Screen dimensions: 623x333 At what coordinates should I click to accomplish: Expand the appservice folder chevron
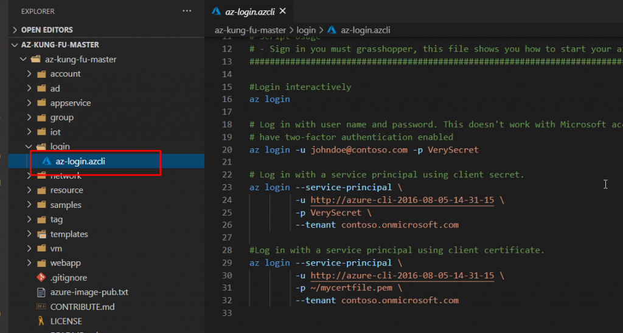29,103
